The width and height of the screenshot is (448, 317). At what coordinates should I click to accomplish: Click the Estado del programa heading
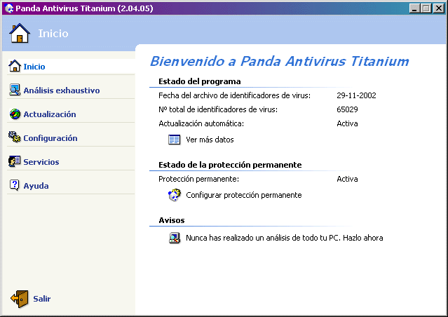click(199, 81)
